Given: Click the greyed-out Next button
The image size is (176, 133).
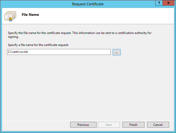Looking at the screenshot, I should click(x=109, y=125).
